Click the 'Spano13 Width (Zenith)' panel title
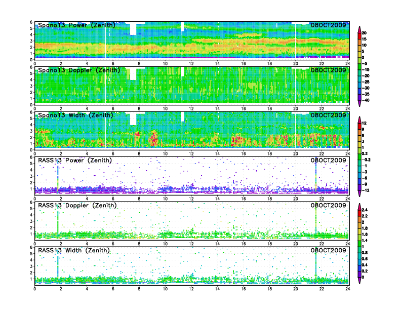The width and height of the screenshot is (401, 310). tap(76, 115)
